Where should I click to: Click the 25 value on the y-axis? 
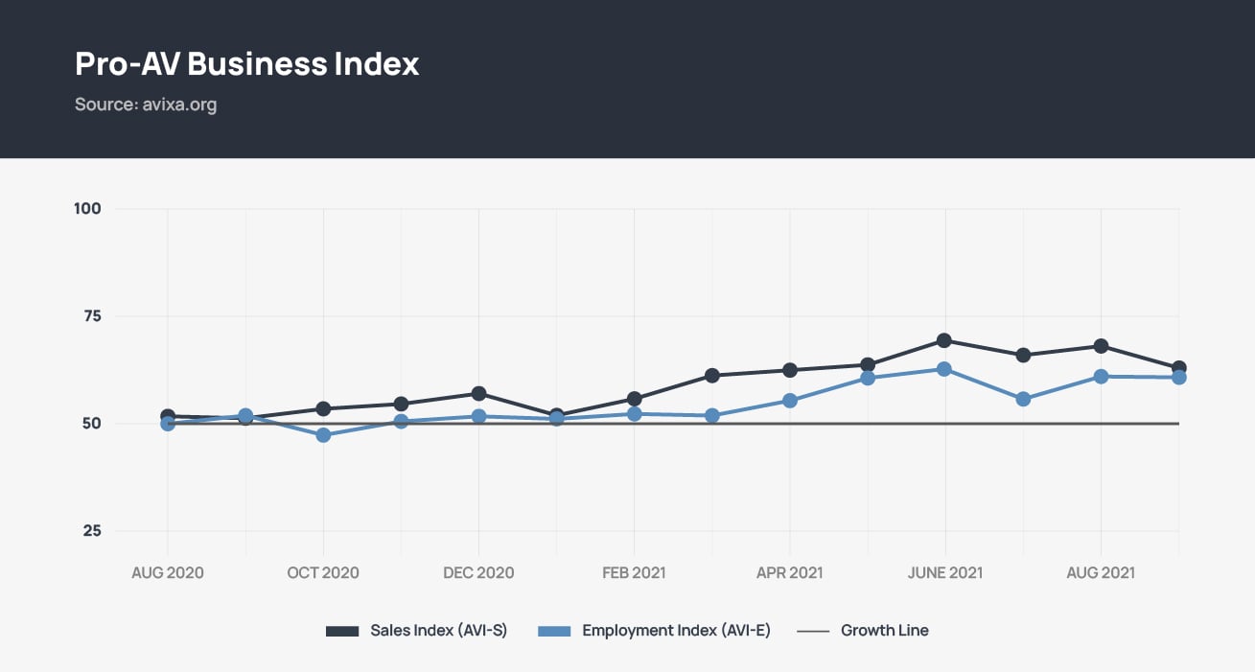[90, 531]
